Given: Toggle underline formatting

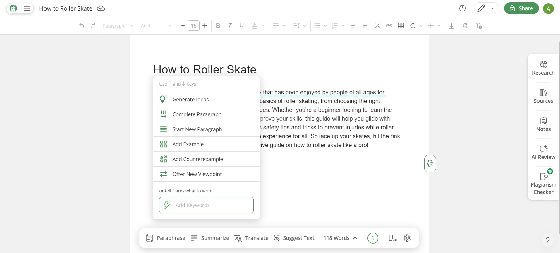Looking at the screenshot, I should 241,26.
